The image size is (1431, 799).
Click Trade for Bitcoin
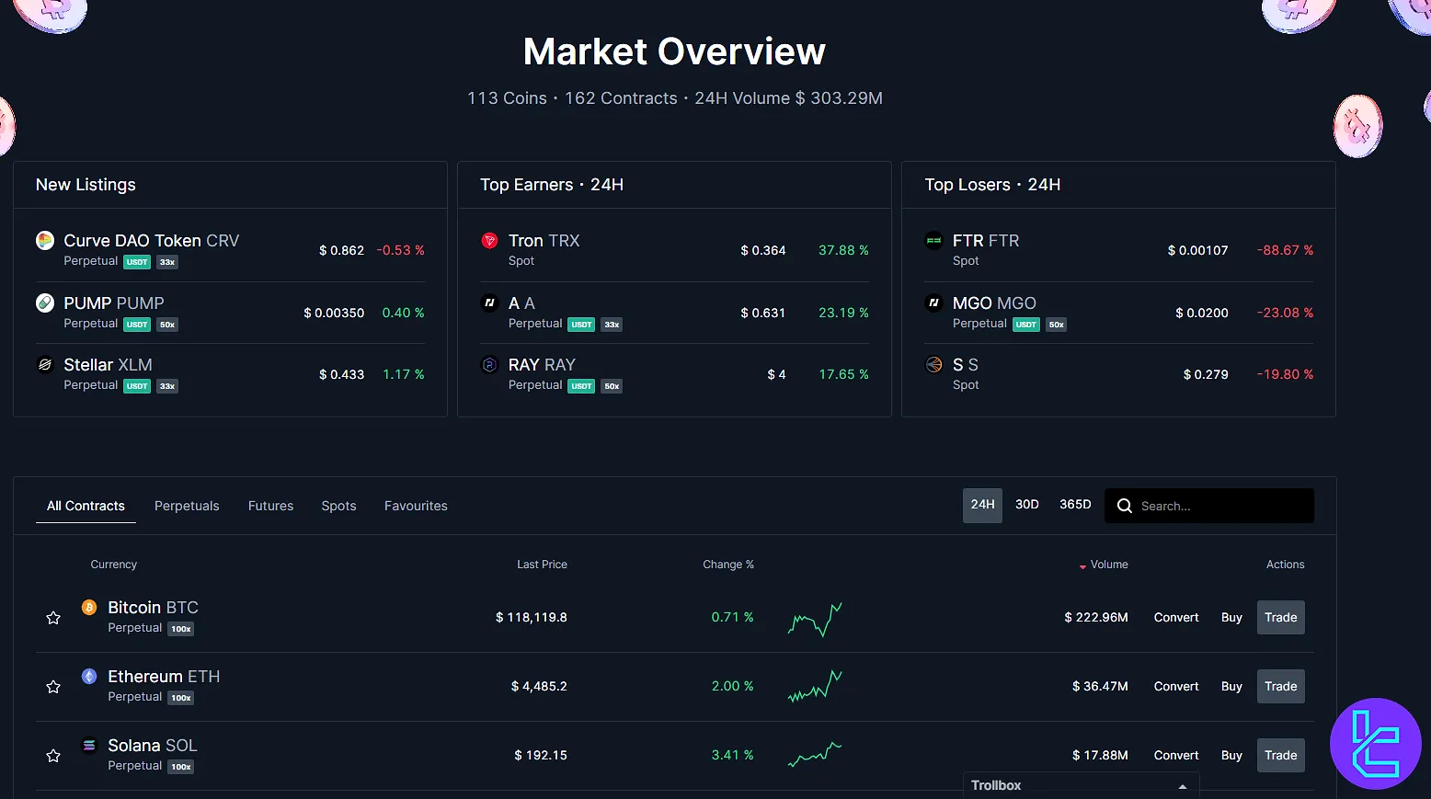[1280, 617]
